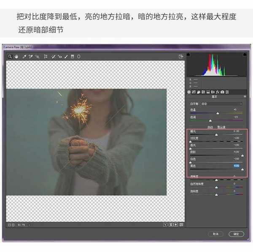The width and height of the screenshot is (253, 252).
Task: Switch to the Tone Curve panel tab
Action: pyautogui.click(x=194, y=92)
